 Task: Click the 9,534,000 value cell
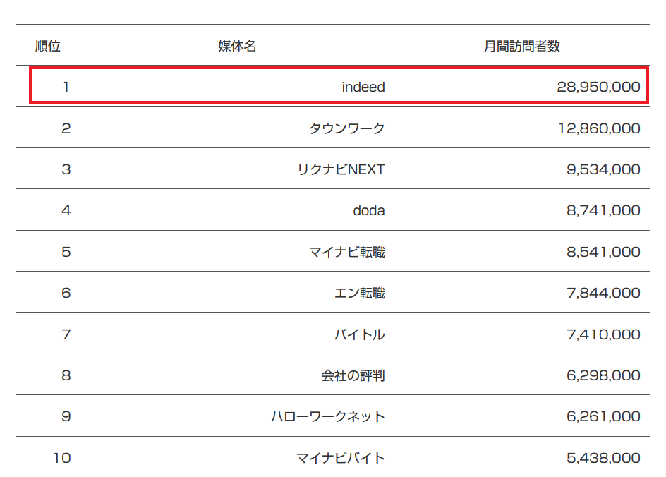[522, 169]
